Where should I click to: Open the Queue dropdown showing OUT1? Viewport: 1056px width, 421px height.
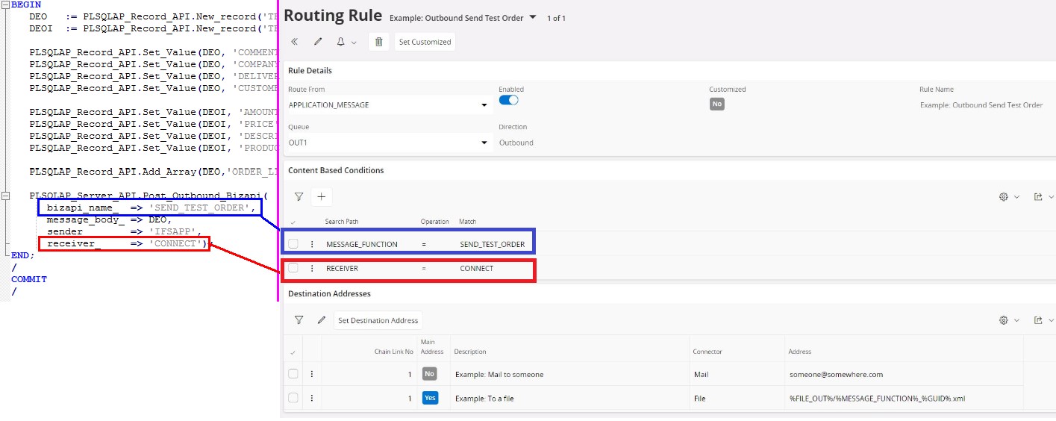point(484,143)
